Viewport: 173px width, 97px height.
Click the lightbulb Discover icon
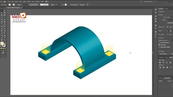[x=141, y=2]
